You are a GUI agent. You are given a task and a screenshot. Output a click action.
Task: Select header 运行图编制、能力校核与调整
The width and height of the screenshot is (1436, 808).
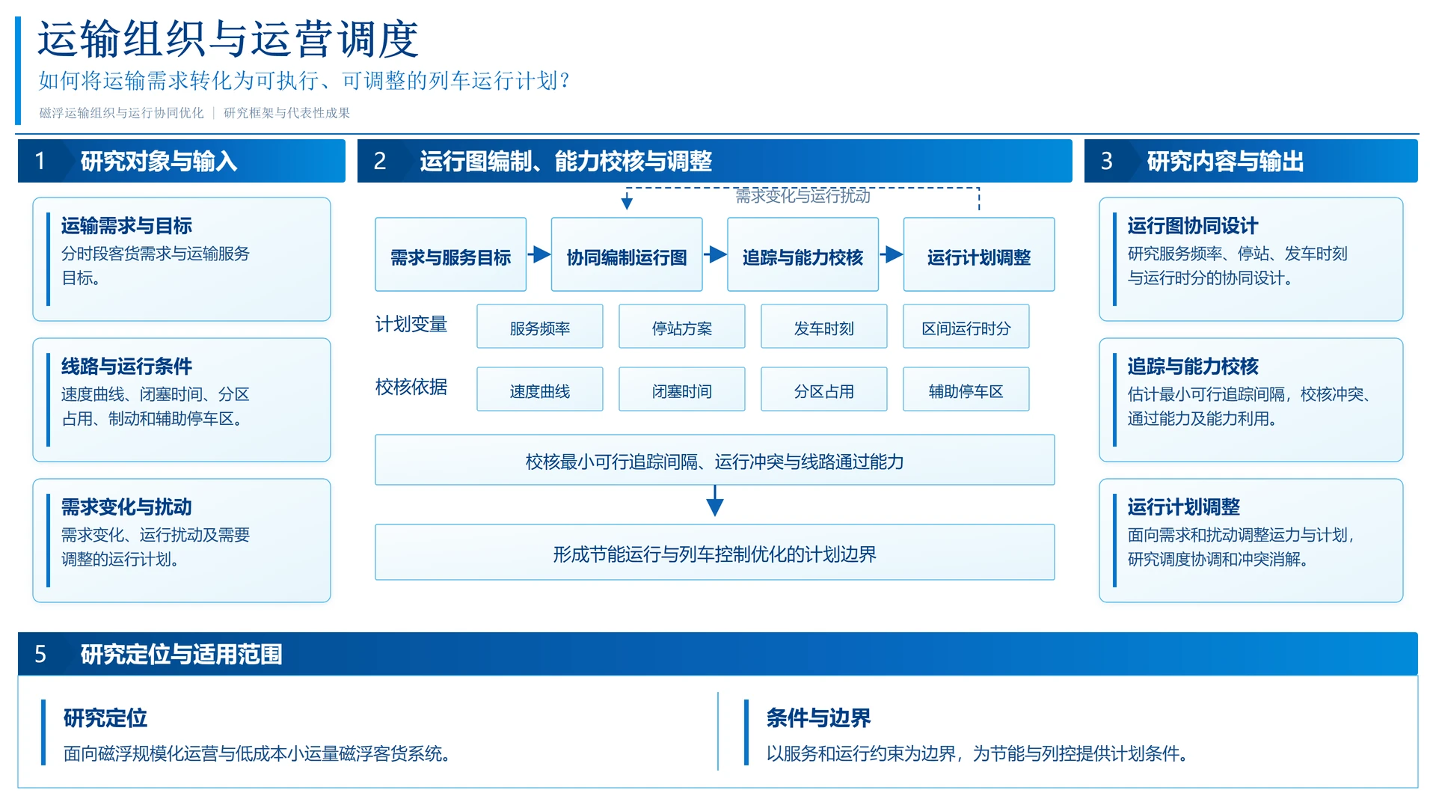pos(715,161)
